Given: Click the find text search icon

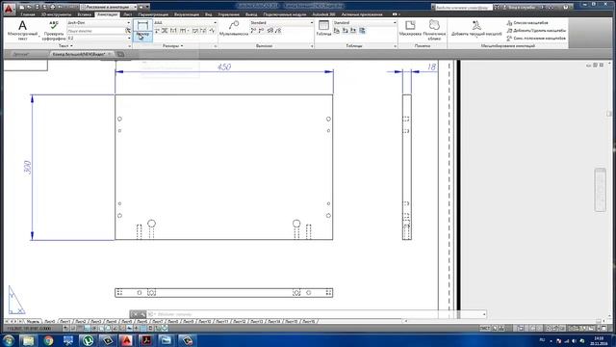Looking at the screenshot, I should pos(128,30).
